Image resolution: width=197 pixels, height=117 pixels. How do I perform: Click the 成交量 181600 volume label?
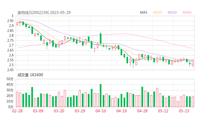pyautogui.click(x=30, y=75)
